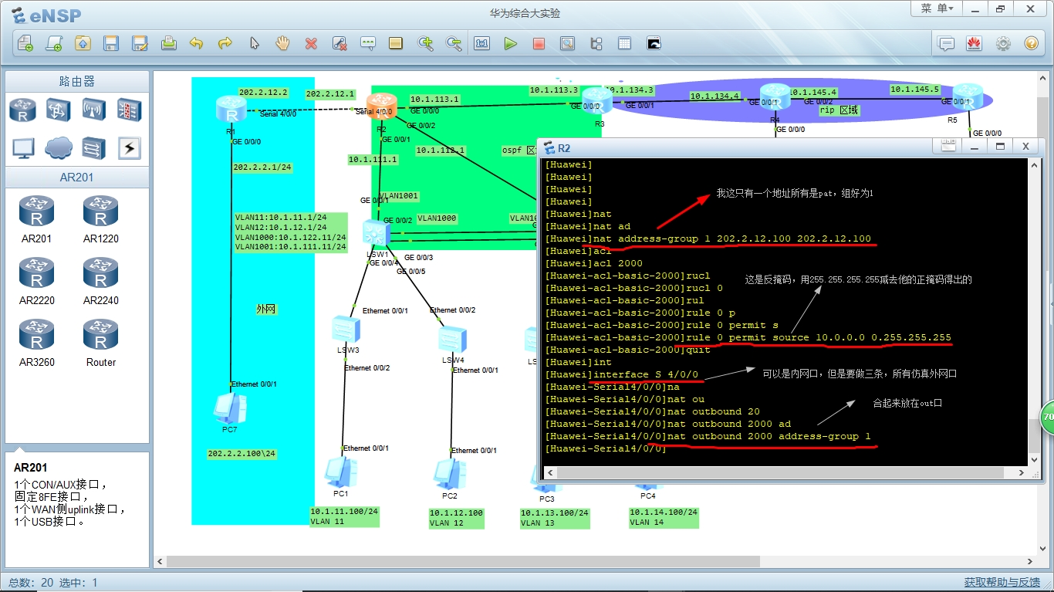Show all interfaces topology icon
1054x592 pixels.
(596, 43)
